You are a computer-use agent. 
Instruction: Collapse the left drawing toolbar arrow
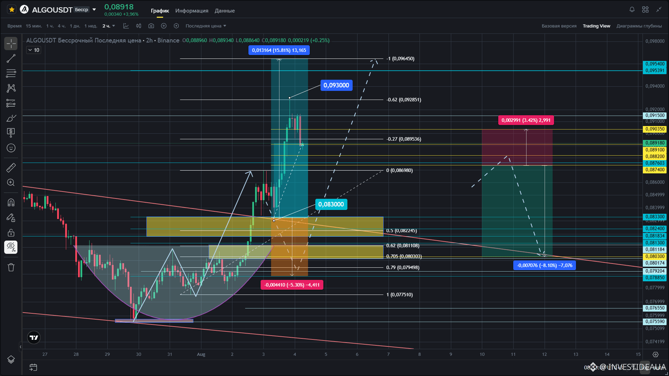(x=21, y=347)
